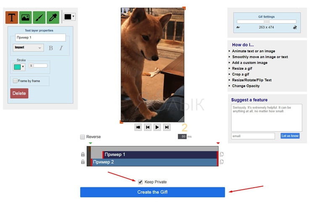The height and width of the screenshot is (202, 311).
Task: Open the teal stroke color dropdown
Action: click(x=19, y=67)
